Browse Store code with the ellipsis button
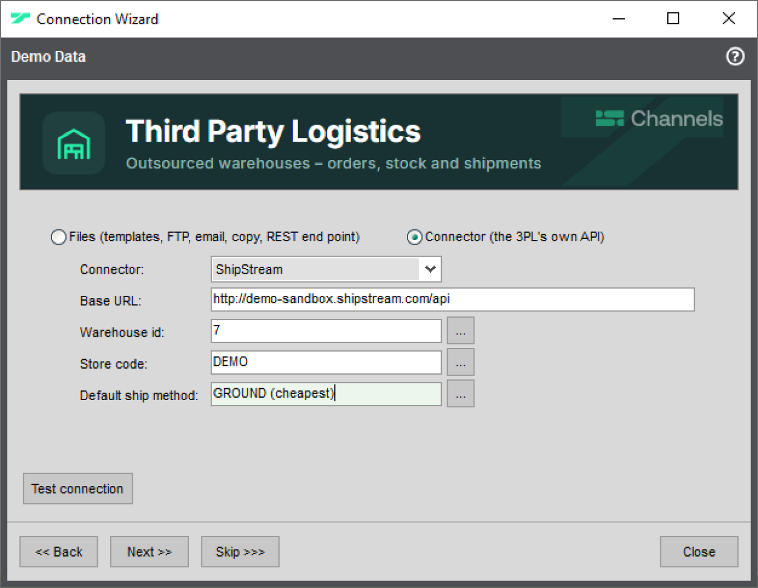 [461, 362]
